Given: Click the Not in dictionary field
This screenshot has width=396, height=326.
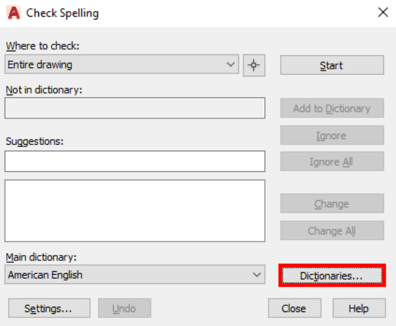Looking at the screenshot, I should 135,108.
